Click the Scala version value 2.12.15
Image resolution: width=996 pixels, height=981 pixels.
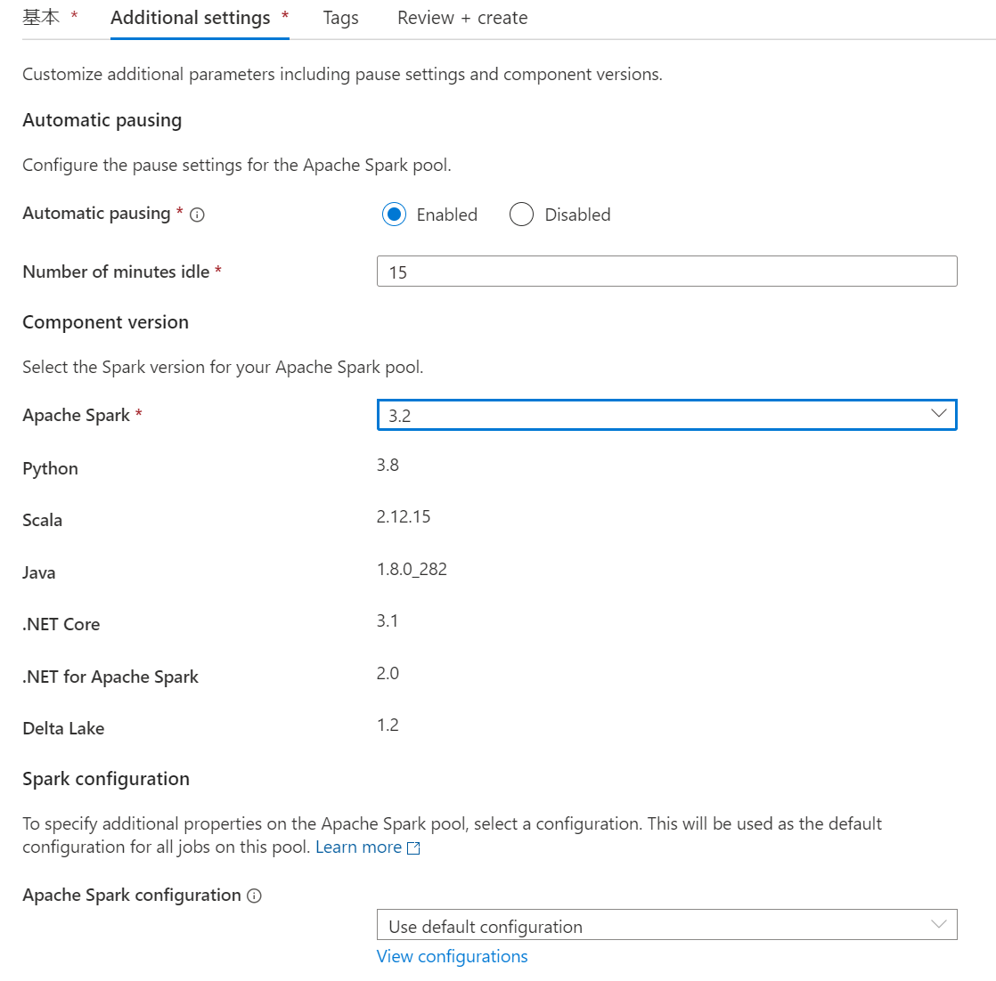click(x=404, y=517)
